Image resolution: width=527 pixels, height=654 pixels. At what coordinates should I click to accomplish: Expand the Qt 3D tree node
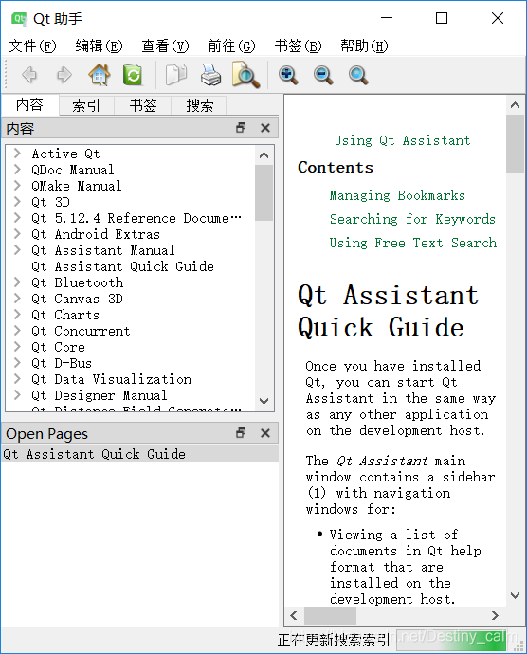[17, 202]
